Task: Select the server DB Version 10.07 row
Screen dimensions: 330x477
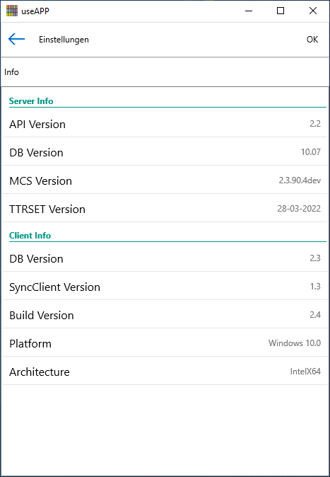Action: (165, 152)
